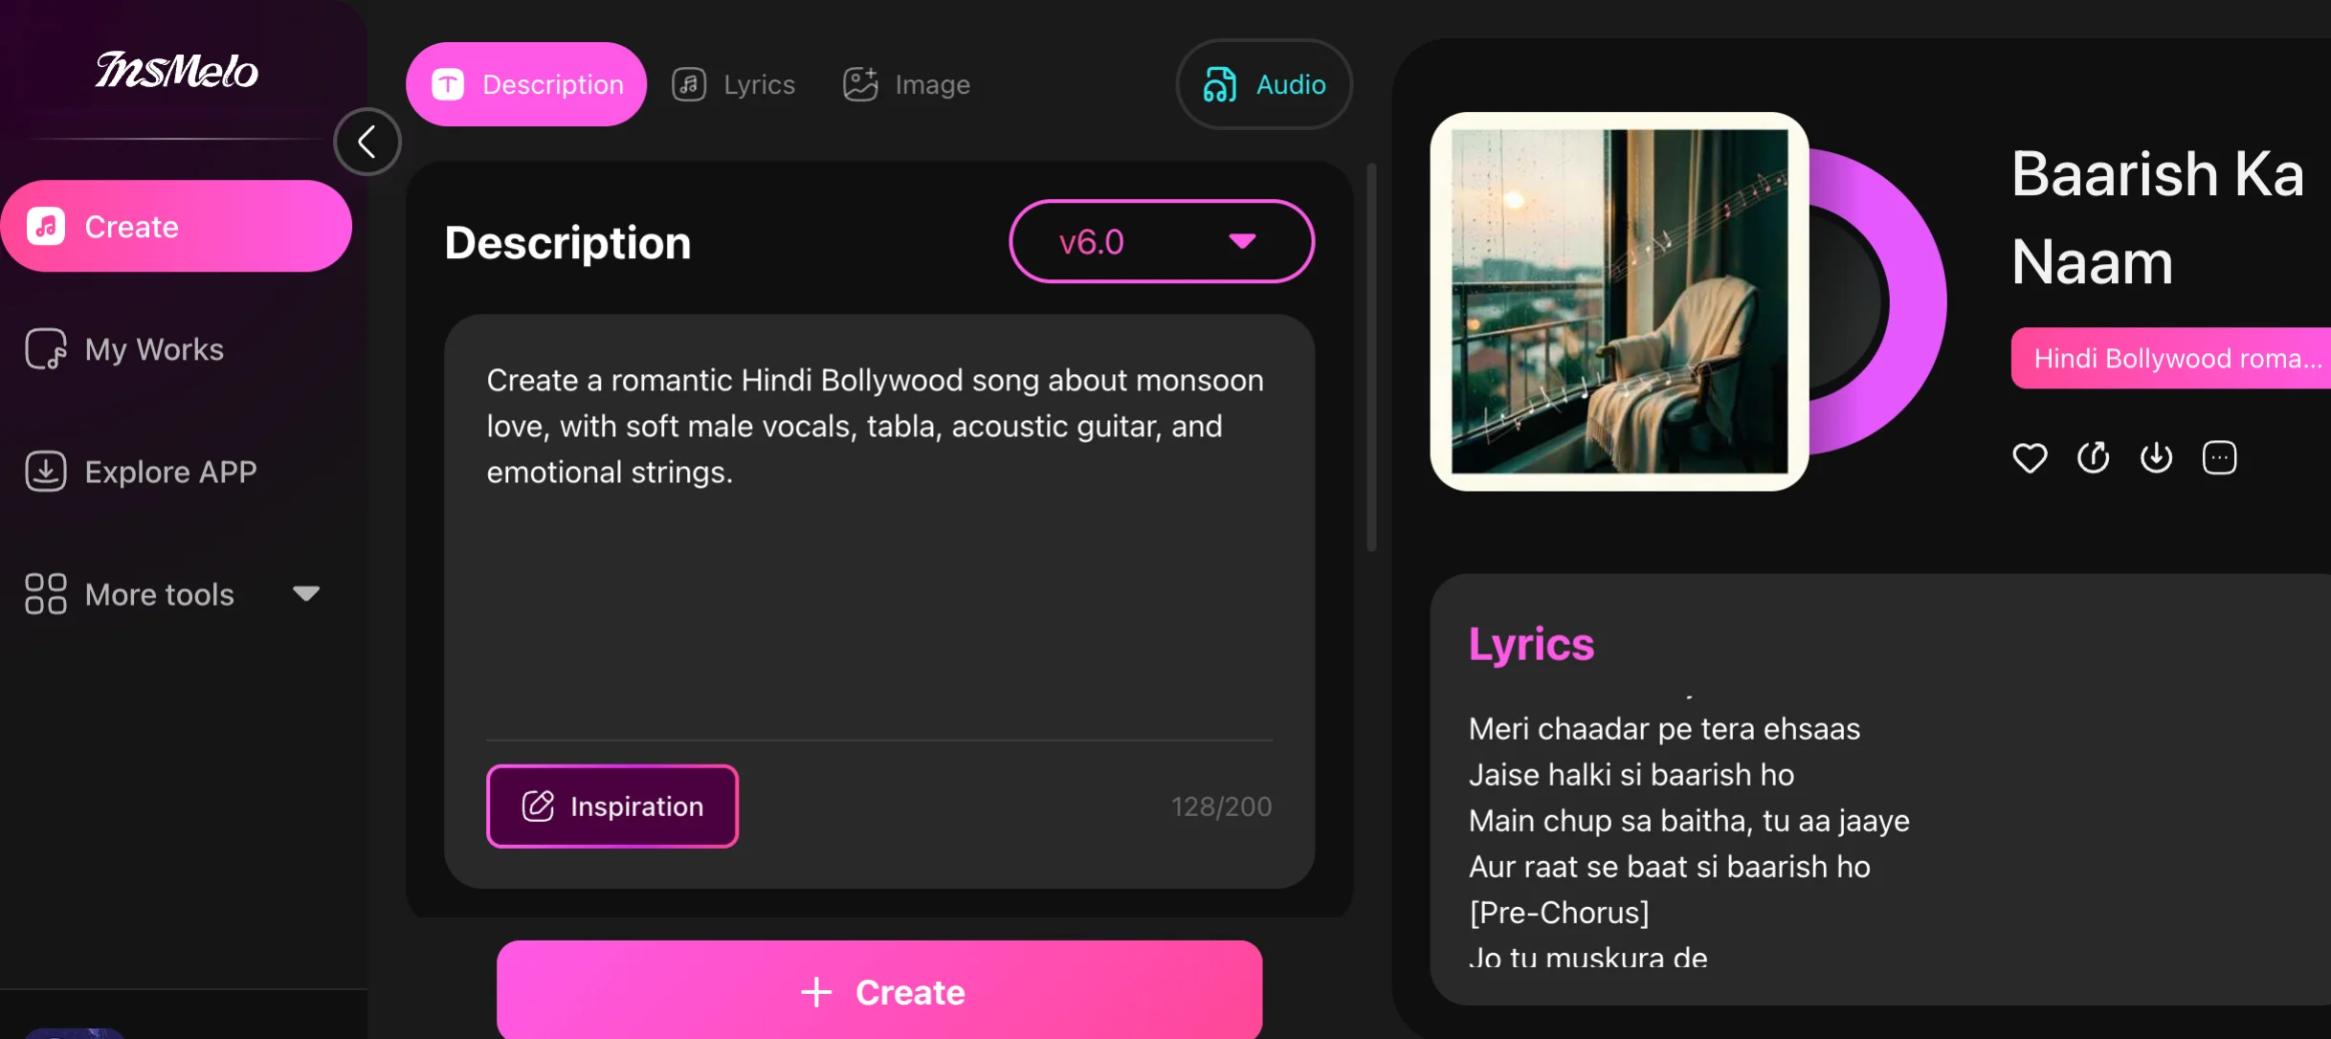Click the lyric line 'Main chup sa baitha, tu aa jaaye'

pos(1689,821)
